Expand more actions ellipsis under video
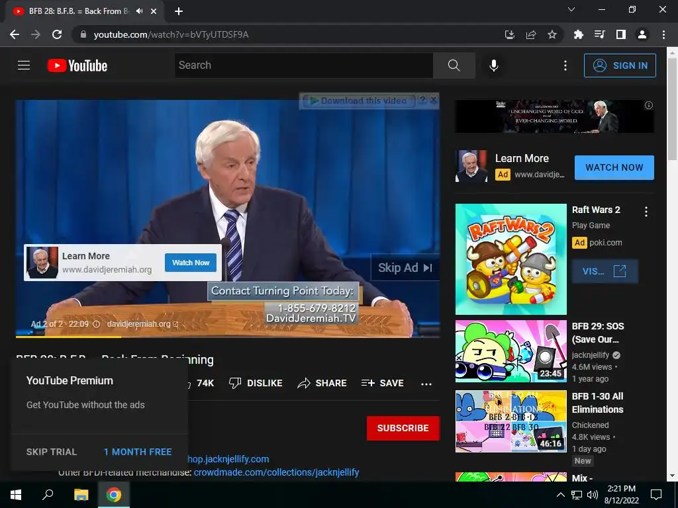Screen dimensions: 678x508 pyautogui.click(x=426, y=384)
